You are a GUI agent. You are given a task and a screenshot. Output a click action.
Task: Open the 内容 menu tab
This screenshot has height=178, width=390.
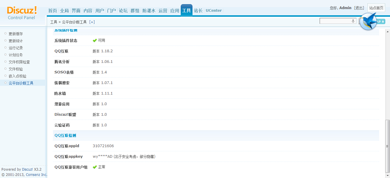point(88,11)
